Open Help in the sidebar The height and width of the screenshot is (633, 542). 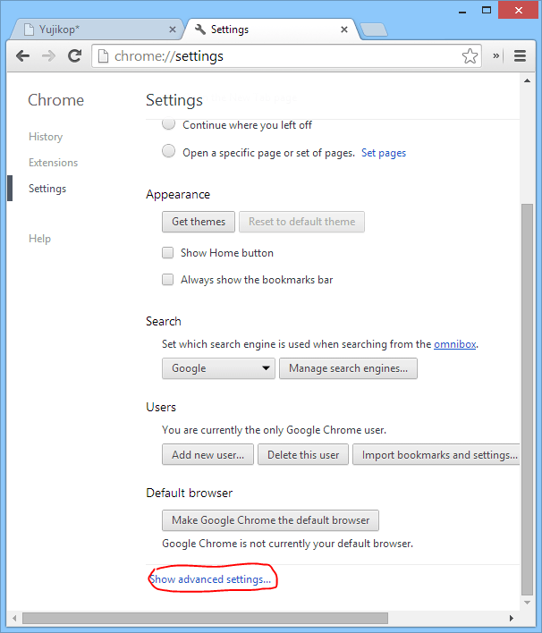pyautogui.click(x=39, y=239)
